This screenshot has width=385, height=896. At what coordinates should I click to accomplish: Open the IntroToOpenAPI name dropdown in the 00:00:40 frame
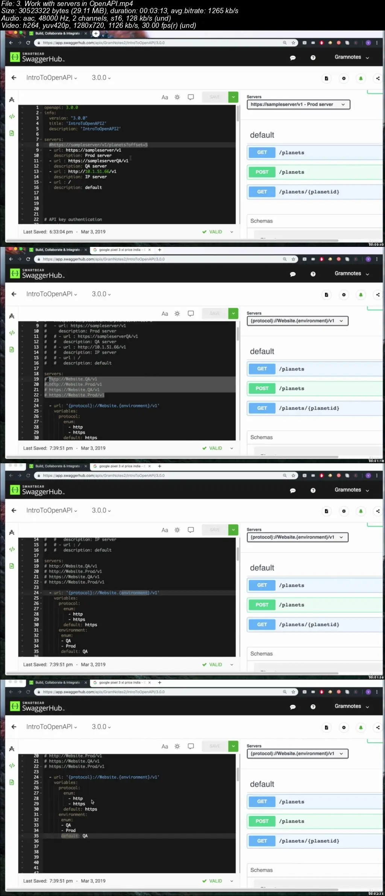click(52, 78)
